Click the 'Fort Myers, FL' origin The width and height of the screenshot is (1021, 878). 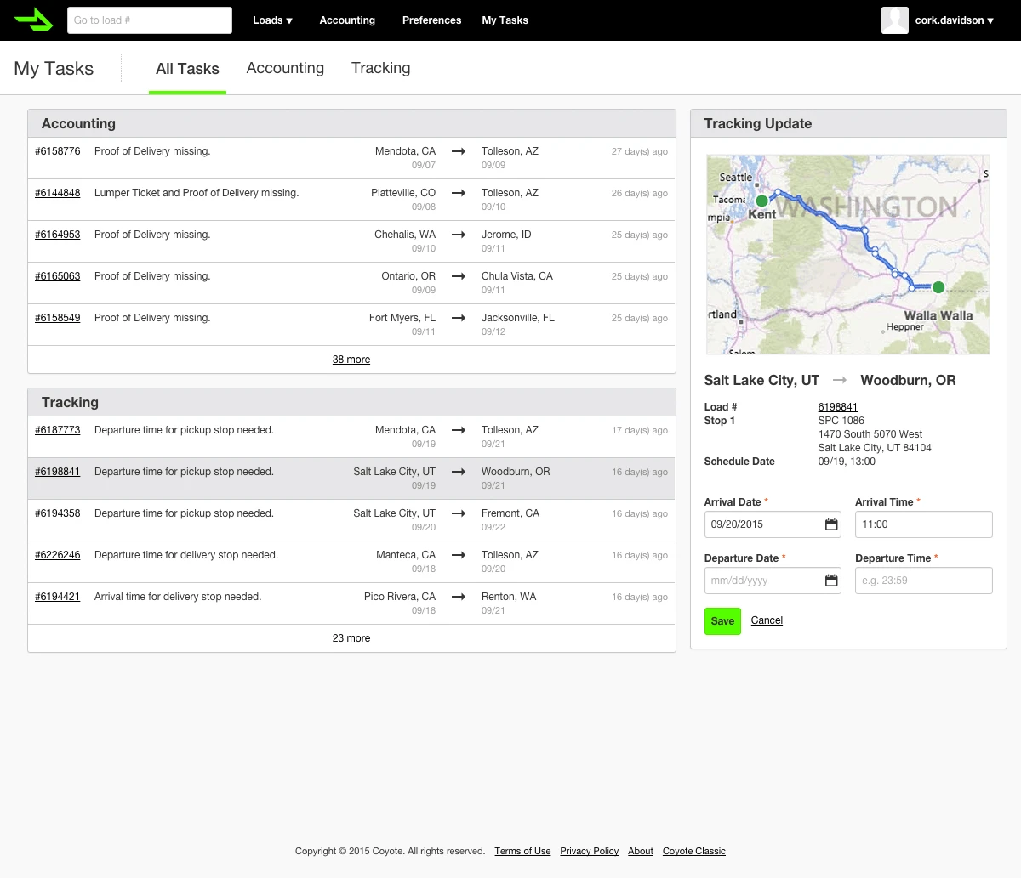tap(402, 318)
